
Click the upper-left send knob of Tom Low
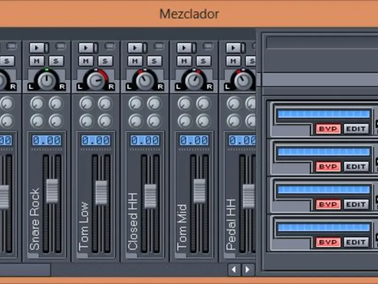pos(86,103)
